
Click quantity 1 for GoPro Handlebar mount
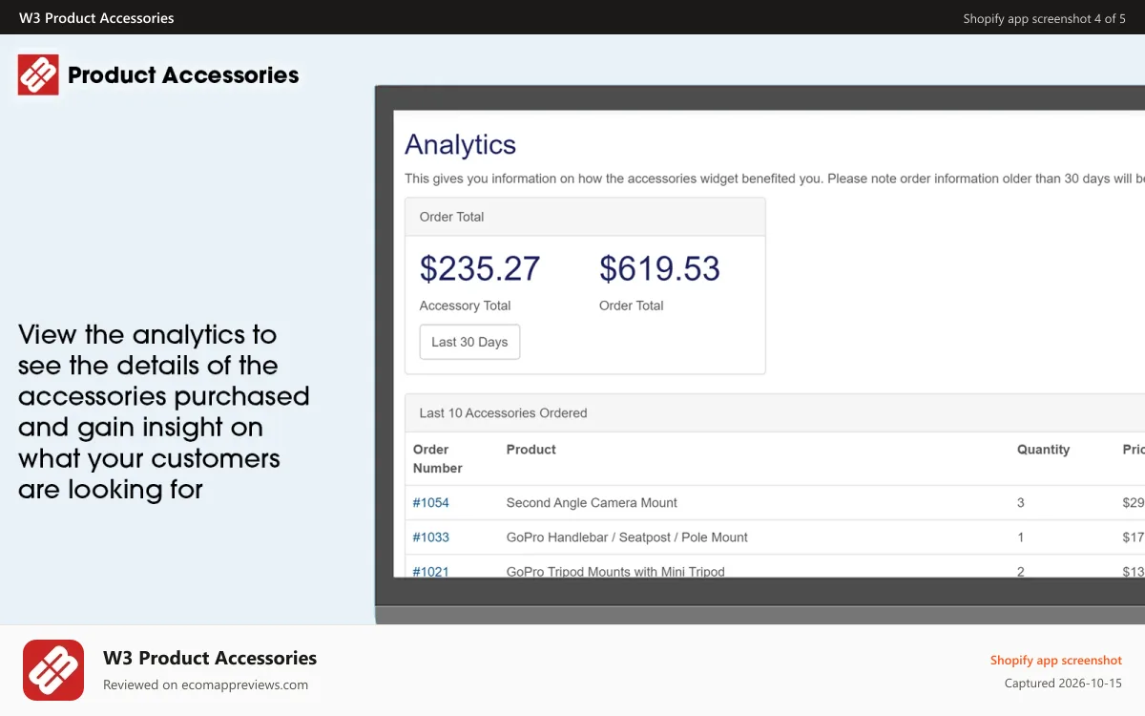click(x=1021, y=537)
